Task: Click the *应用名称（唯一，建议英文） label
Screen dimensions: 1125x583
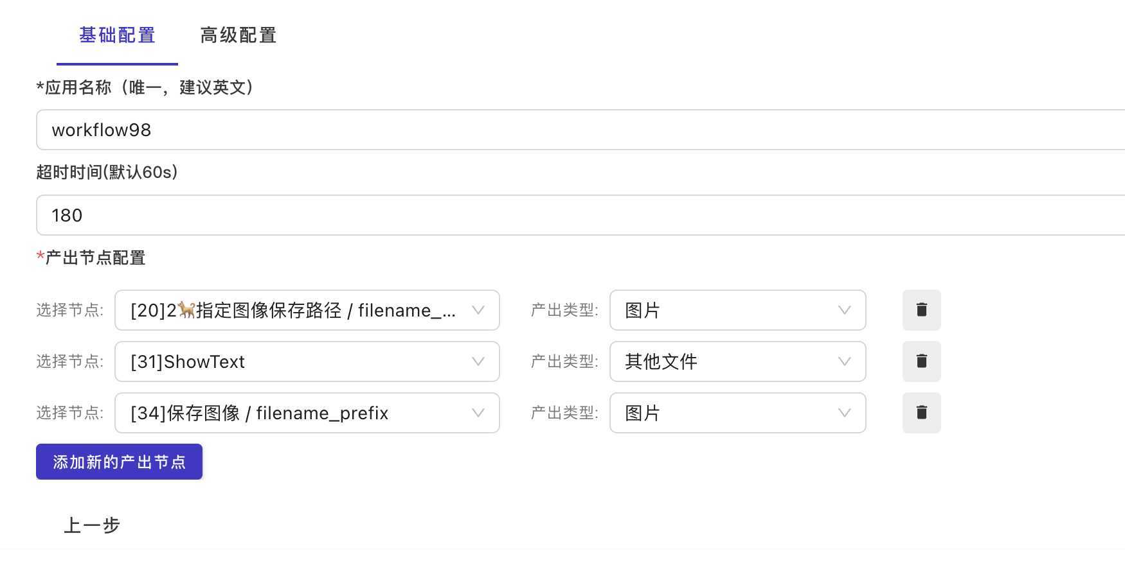Action: [x=145, y=87]
